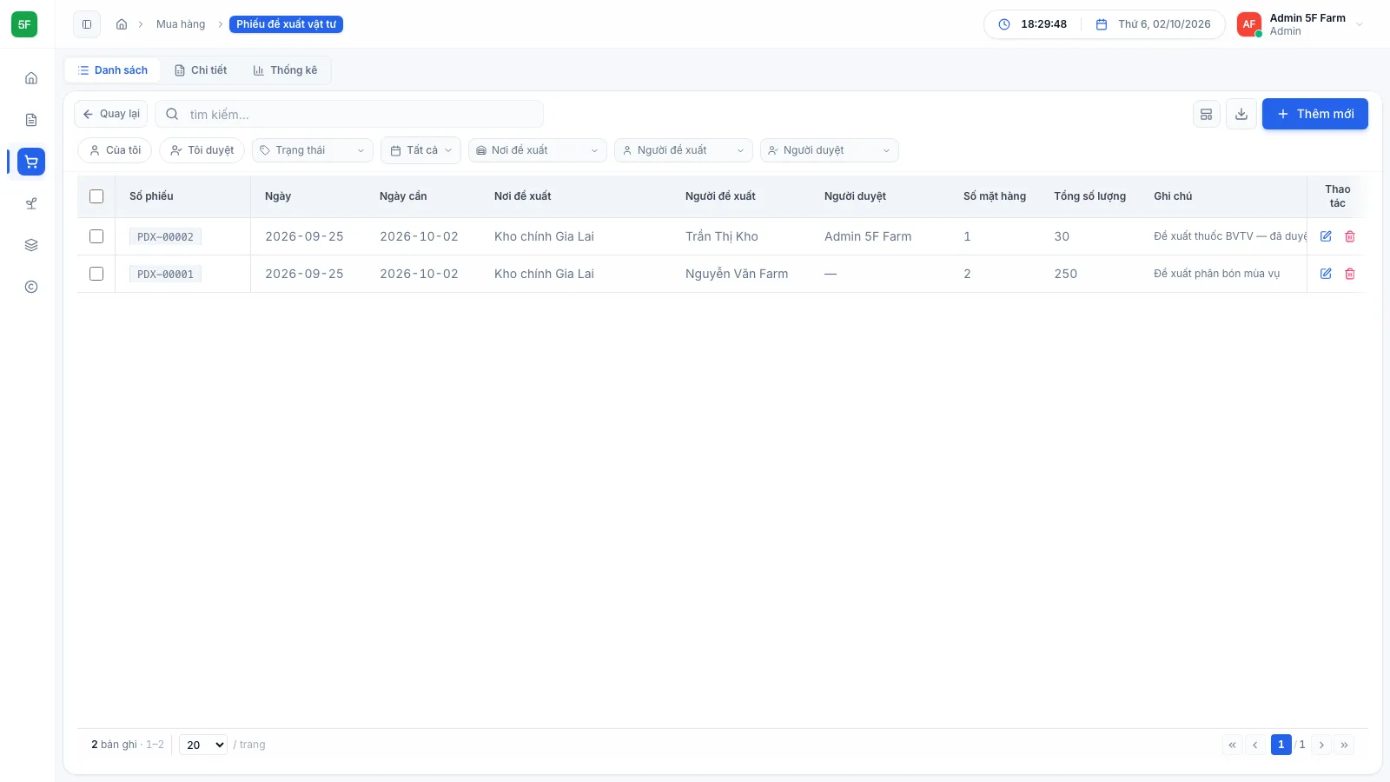
Task: Open the plant sprout sidebar icon
Action: point(31,203)
